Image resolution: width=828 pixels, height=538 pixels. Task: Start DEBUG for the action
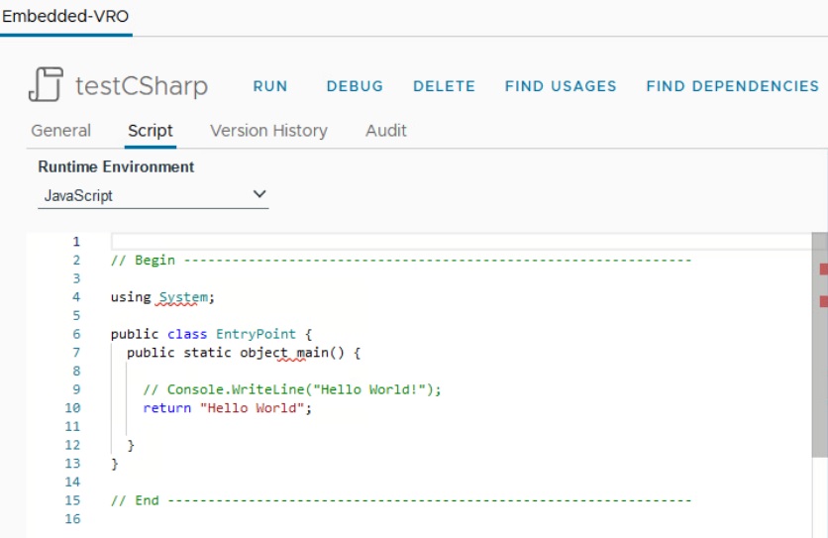[x=355, y=86]
